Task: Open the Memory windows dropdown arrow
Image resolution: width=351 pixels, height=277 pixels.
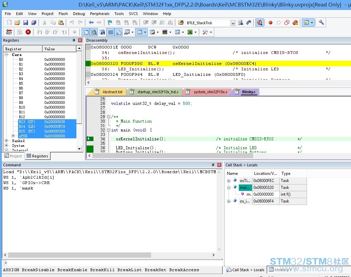Action: 145,32
